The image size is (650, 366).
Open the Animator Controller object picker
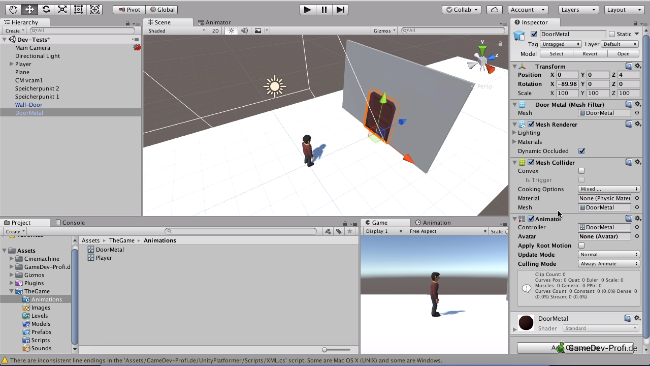(x=637, y=227)
